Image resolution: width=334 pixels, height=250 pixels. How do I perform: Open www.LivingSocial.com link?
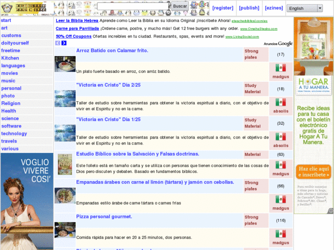(242, 37)
